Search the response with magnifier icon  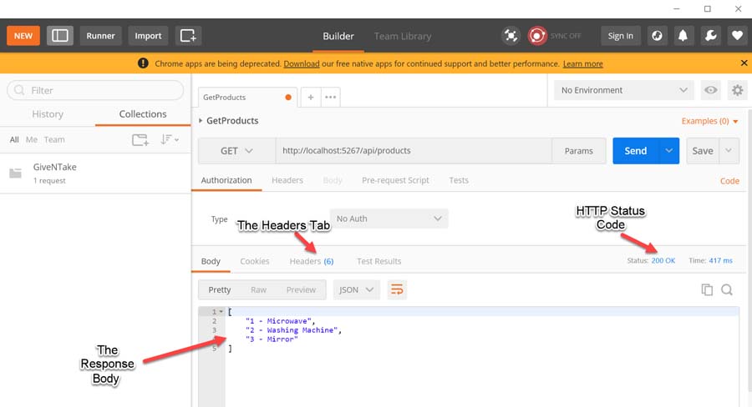(x=727, y=289)
